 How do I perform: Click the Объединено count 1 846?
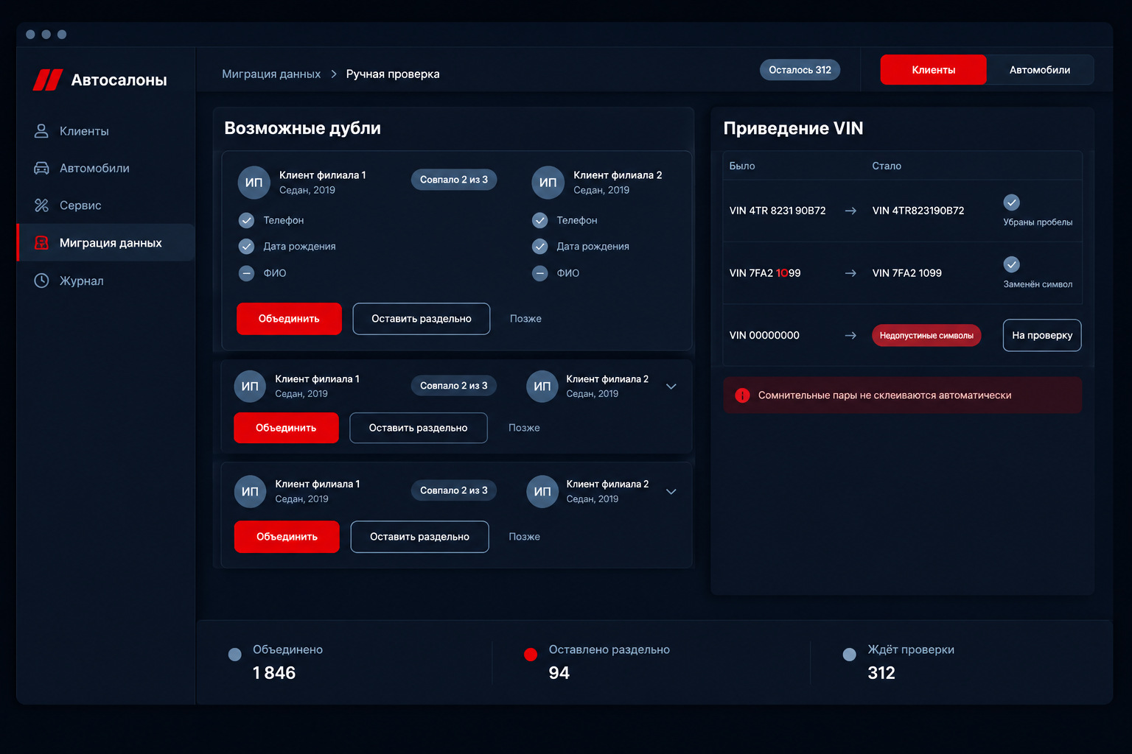point(274,673)
